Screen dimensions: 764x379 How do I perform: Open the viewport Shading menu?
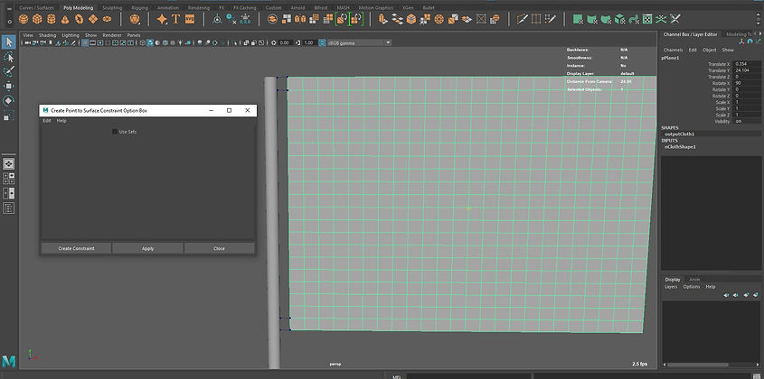[48, 35]
